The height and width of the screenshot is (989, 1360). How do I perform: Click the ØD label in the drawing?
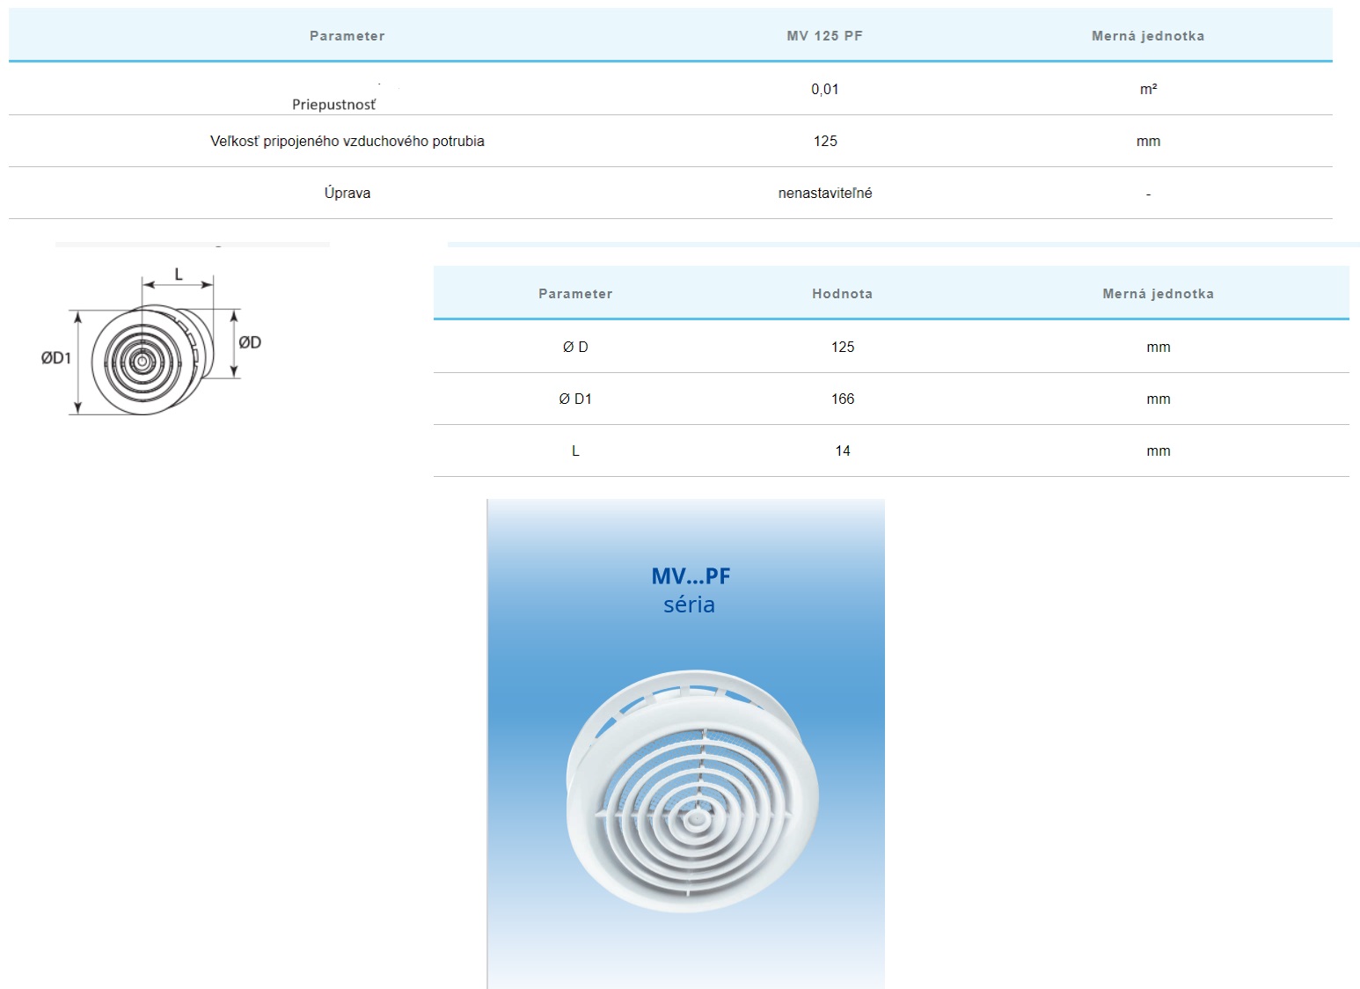(x=250, y=342)
